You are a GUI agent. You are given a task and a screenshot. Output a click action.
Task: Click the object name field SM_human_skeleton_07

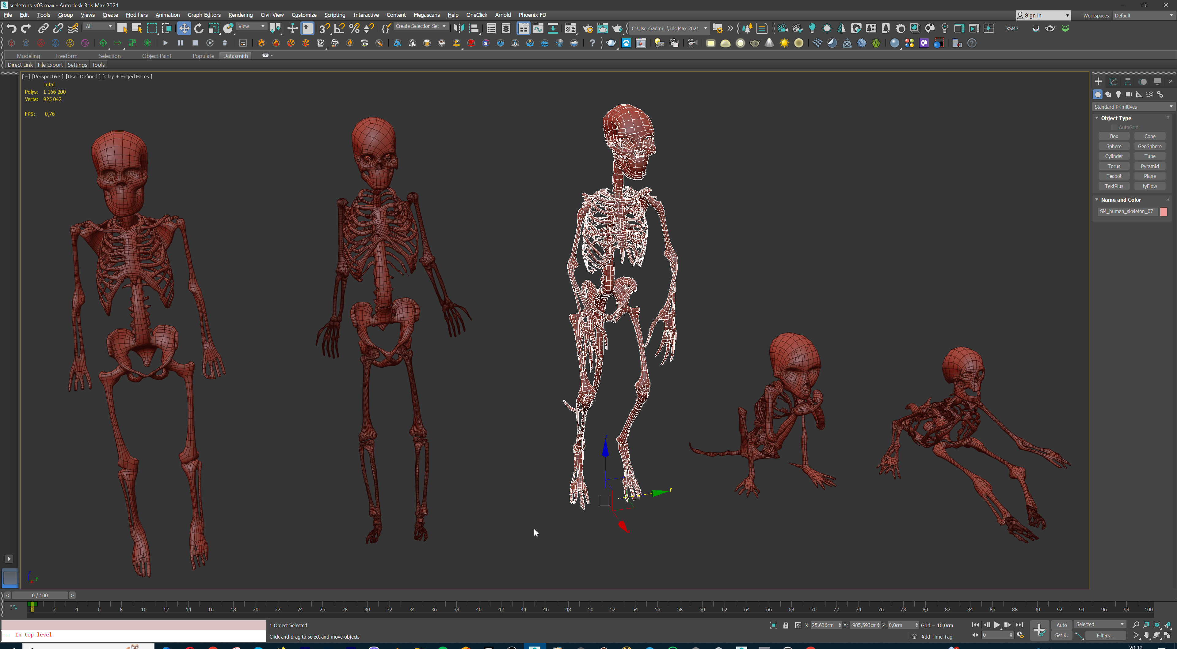click(x=1127, y=211)
